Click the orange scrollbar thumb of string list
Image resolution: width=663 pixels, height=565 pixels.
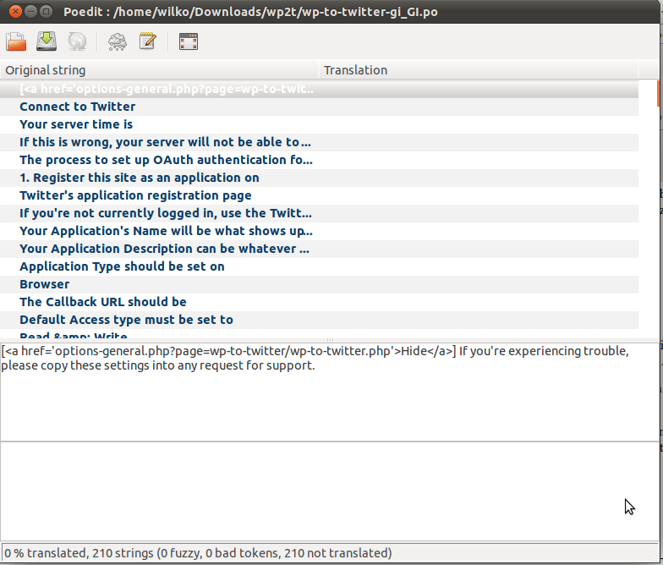point(658,93)
